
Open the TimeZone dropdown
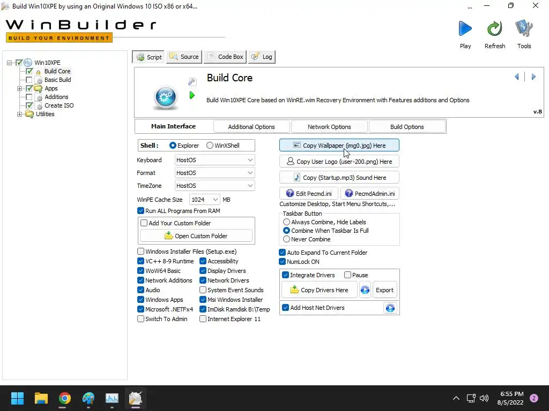214,186
